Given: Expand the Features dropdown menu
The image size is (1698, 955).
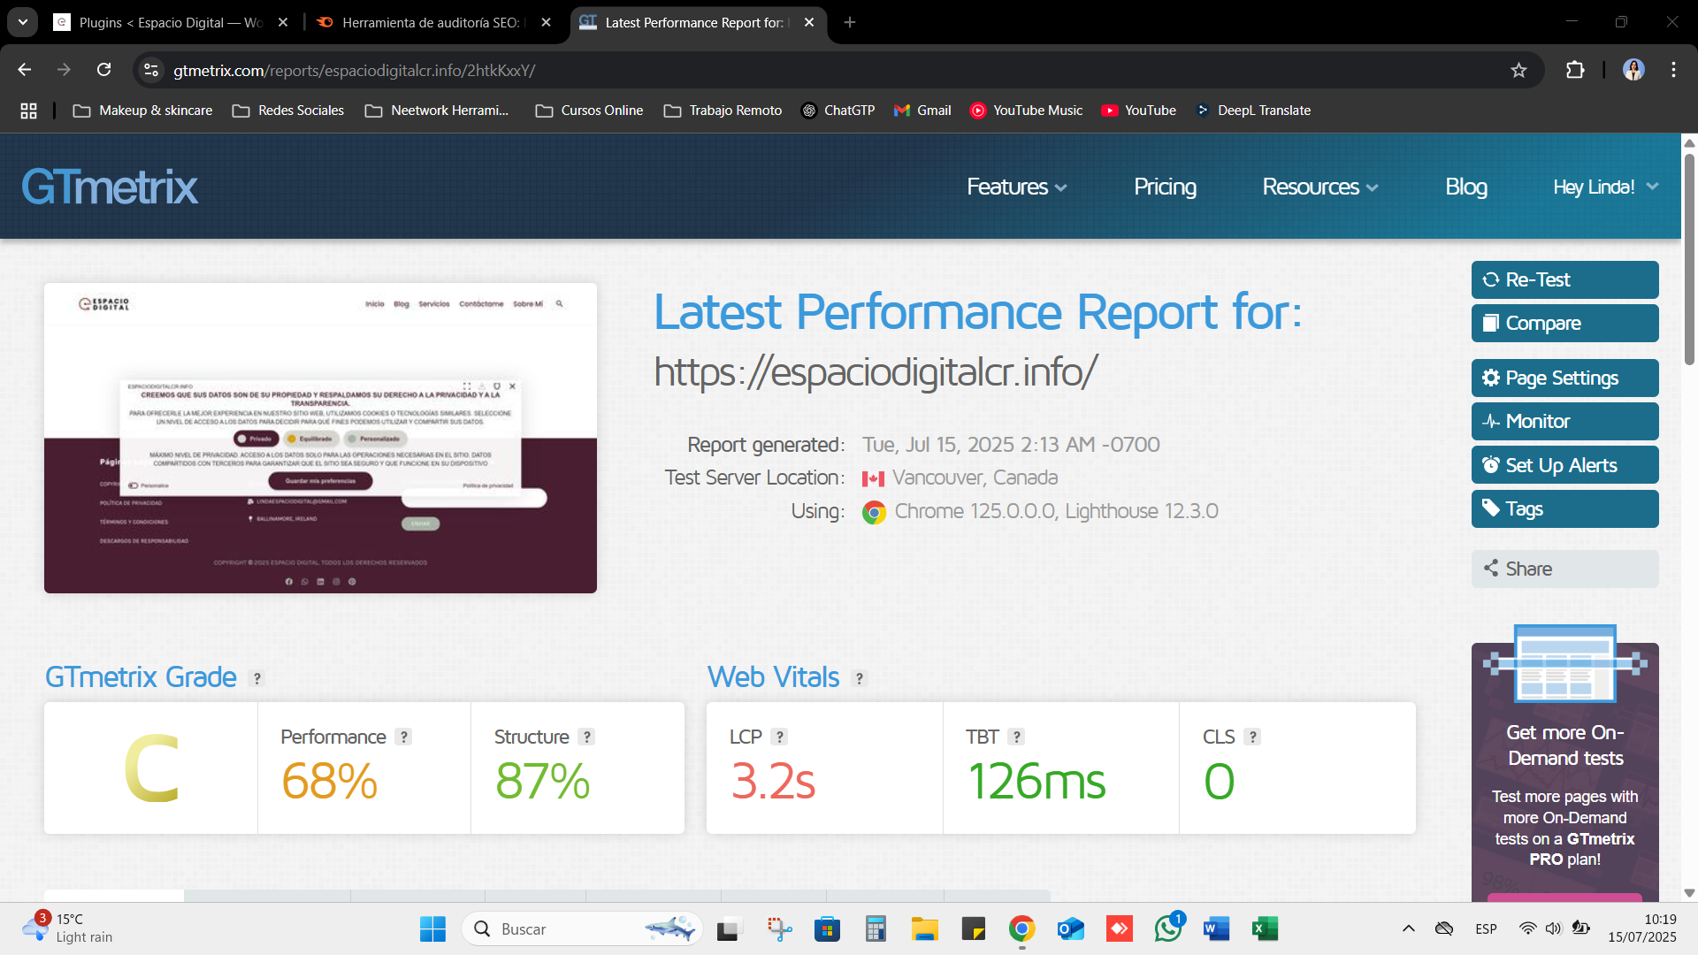Looking at the screenshot, I should tap(1016, 187).
